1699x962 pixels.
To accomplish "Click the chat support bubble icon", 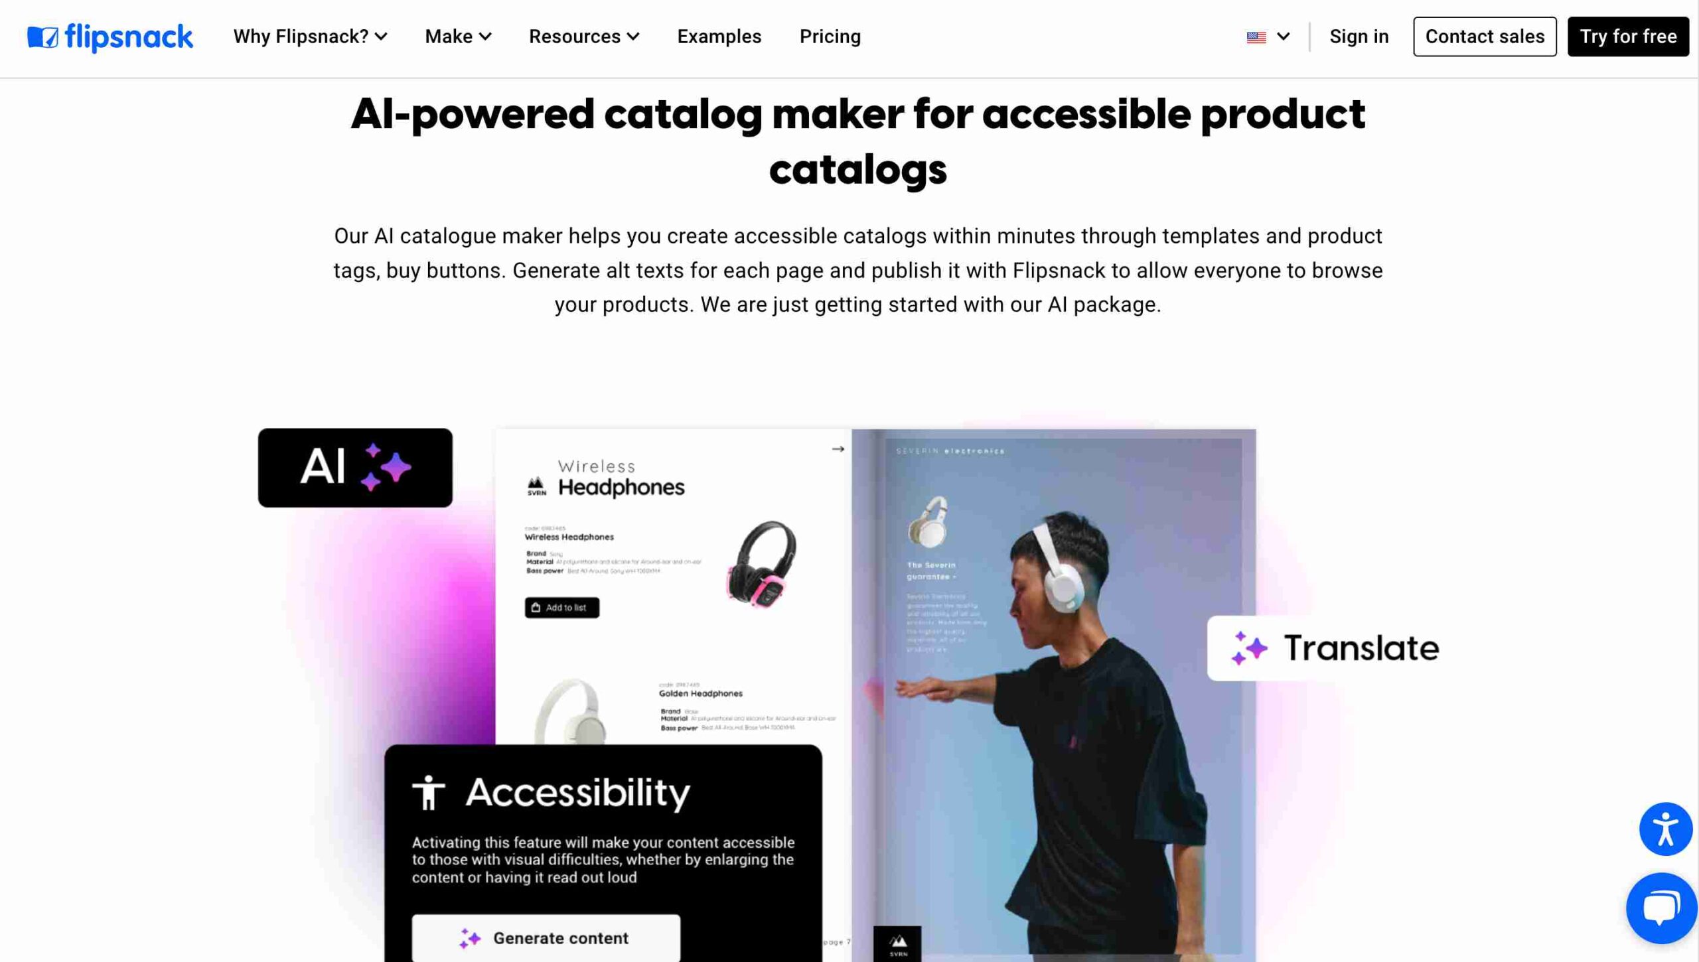I will pos(1661,907).
